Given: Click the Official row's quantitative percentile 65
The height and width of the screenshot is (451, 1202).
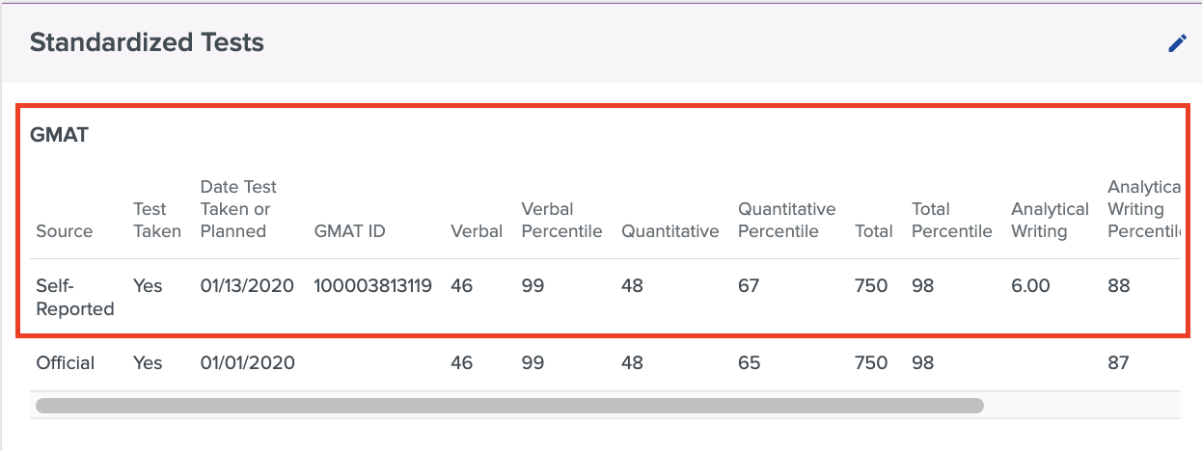Looking at the screenshot, I should point(749,363).
